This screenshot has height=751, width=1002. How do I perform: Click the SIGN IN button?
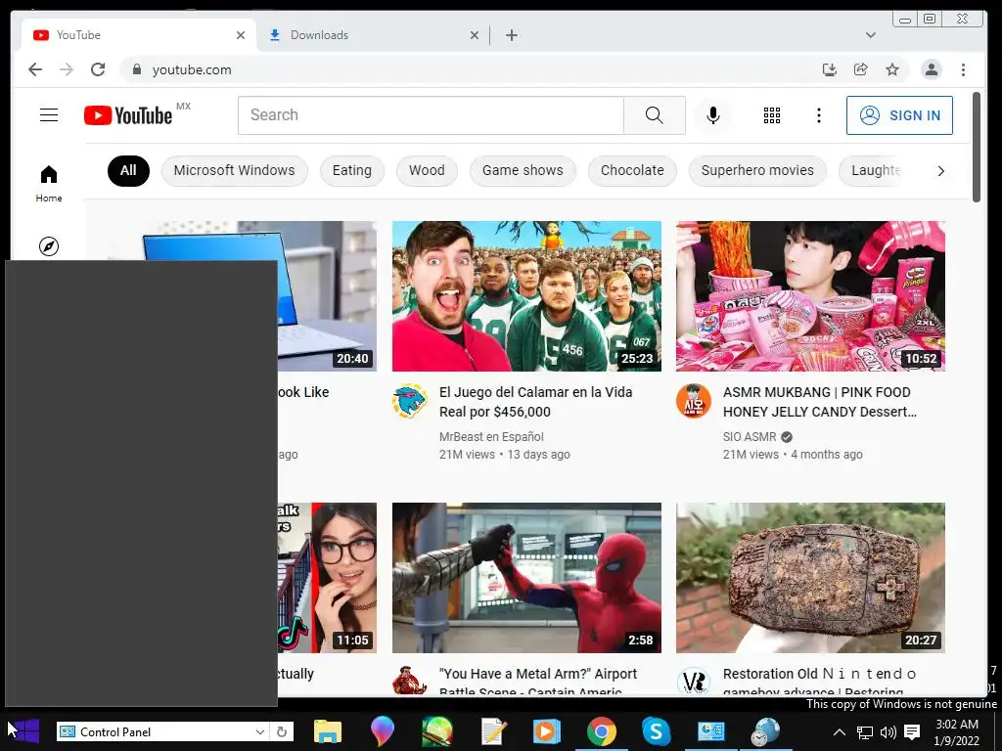pyautogui.click(x=899, y=115)
